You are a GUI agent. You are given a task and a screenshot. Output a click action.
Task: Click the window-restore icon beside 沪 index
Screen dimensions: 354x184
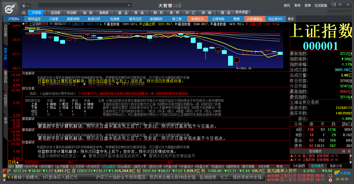[x=4, y=171]
